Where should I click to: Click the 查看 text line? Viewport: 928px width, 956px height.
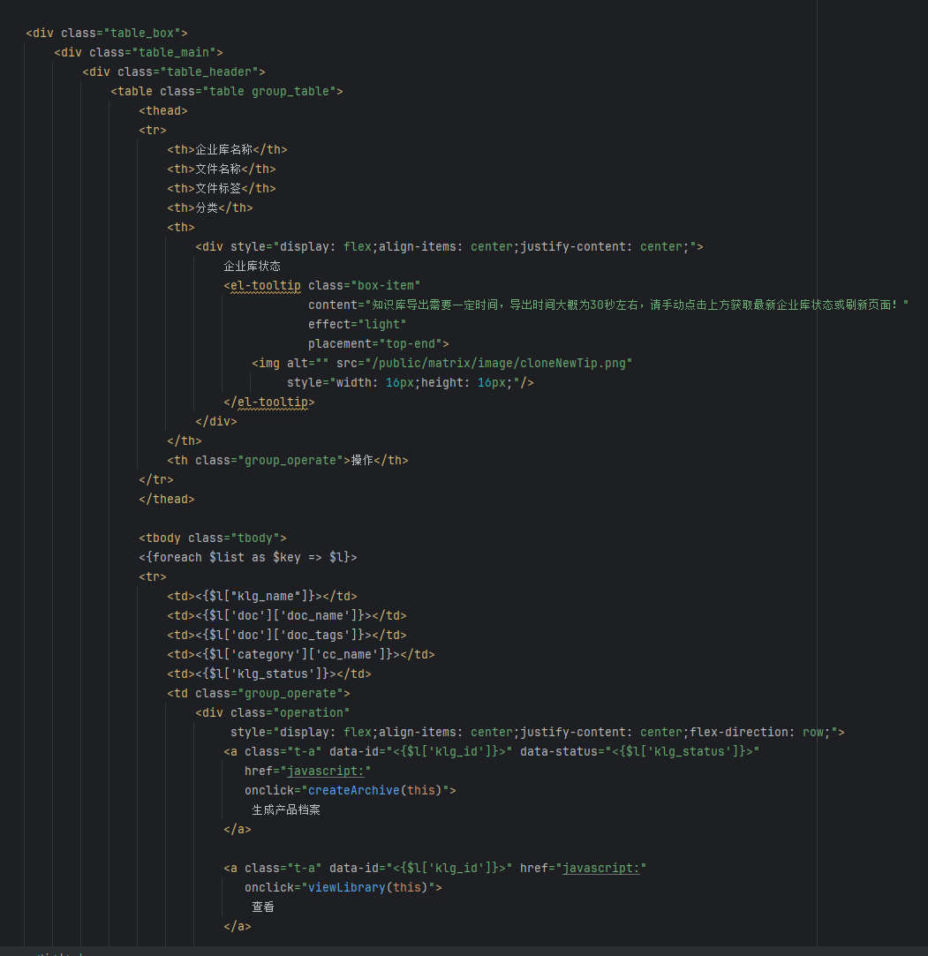point(263,907)
